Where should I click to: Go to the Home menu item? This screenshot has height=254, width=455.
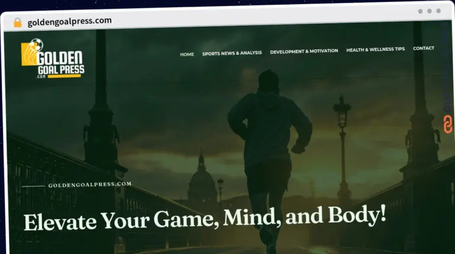tap(187, 54)
